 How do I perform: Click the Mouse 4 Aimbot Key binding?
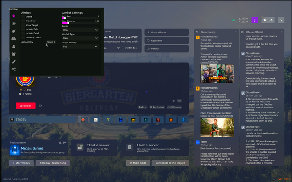click(x=51, y=42)
